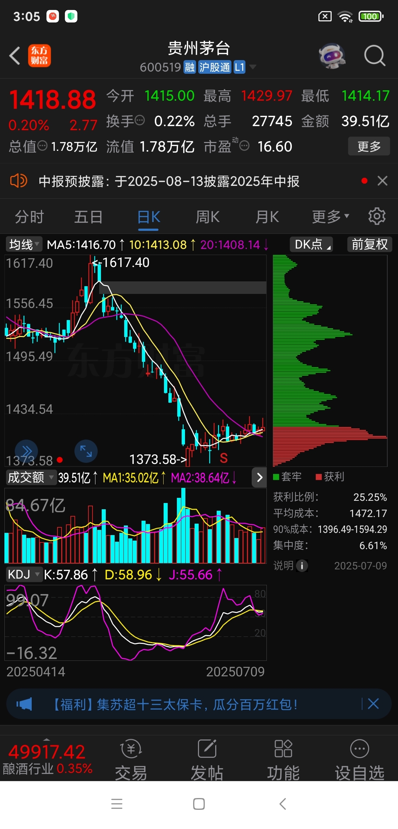Tap the K:57.86 KDJ value
This screenshot has height=829, width=398.
[66, 575]
